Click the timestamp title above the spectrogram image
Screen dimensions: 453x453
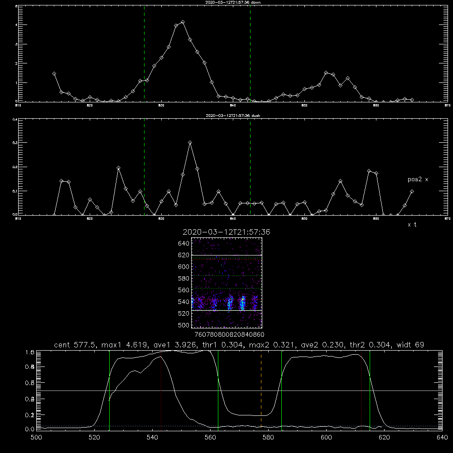[226, 232]
